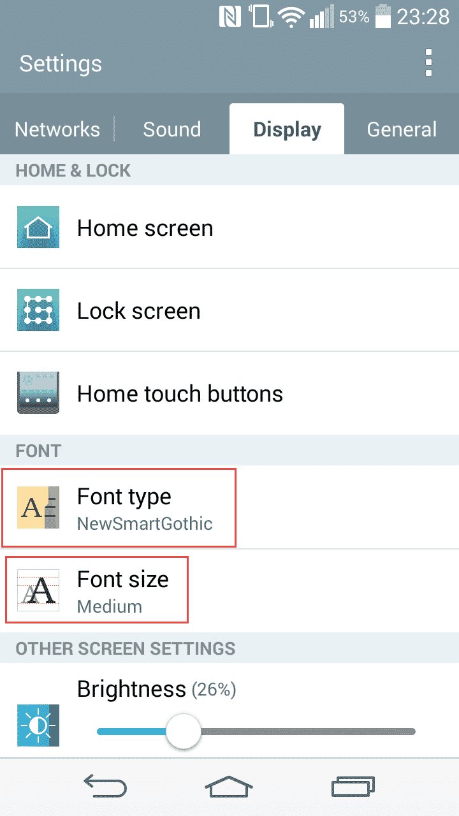This screenshot has height=816, width=459.
Task: Tap the Wi-Fi status icon
Action: click(x=293, y=17)
